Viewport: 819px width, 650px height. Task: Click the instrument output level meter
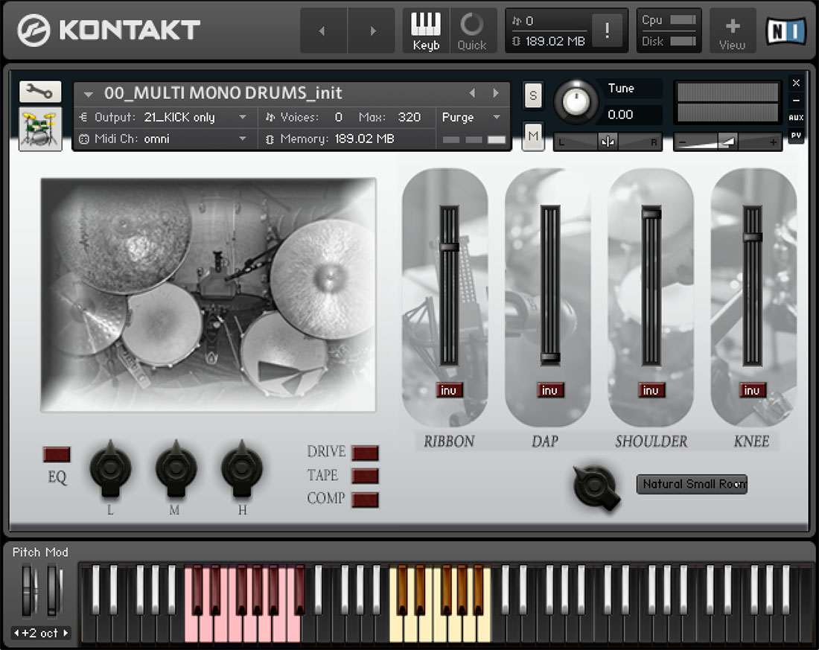click(727, 103)
